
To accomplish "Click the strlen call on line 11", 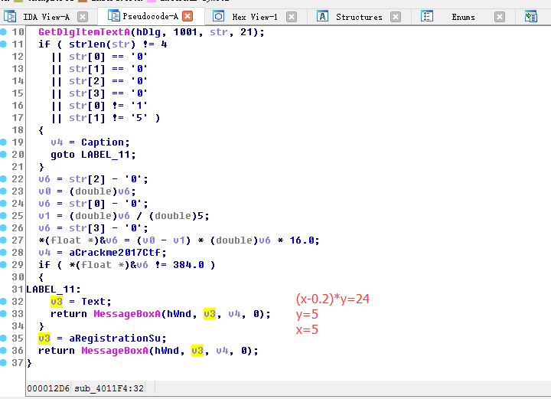I will pyautogui.click(x=87, y=44).
